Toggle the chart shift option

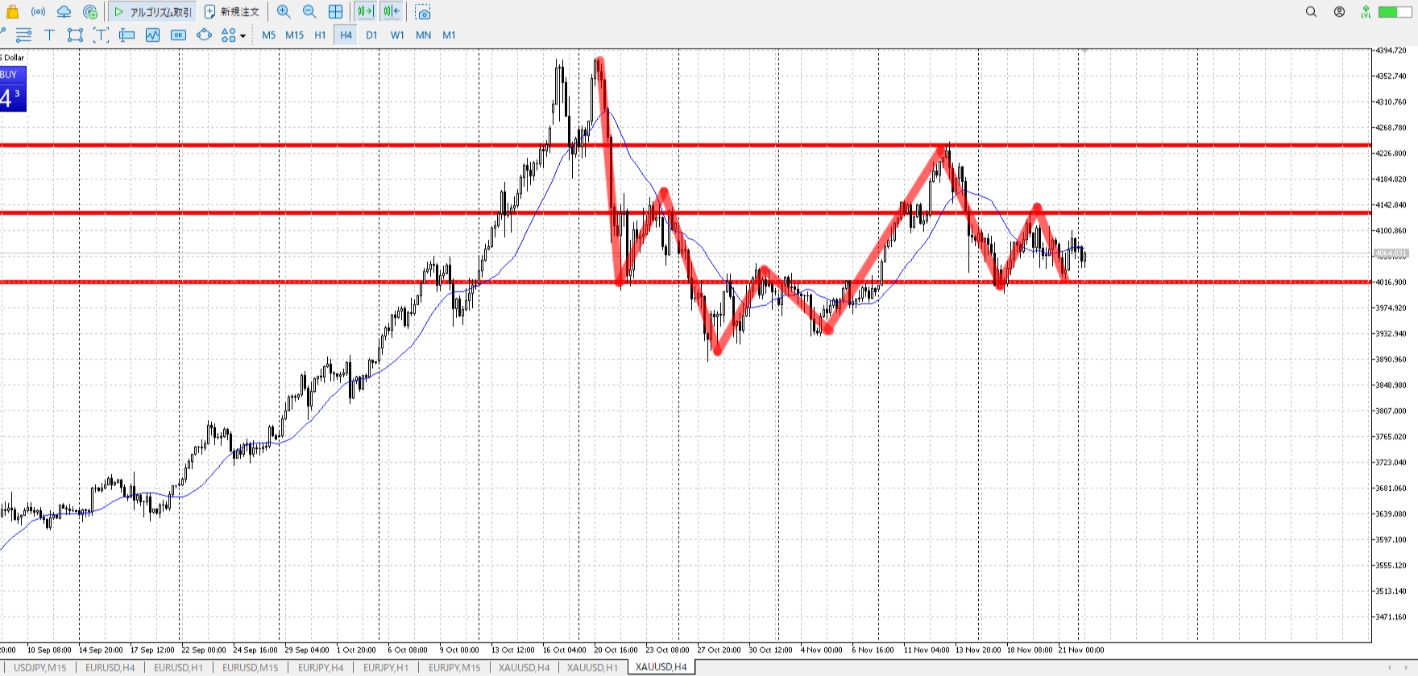coord(392,11)
